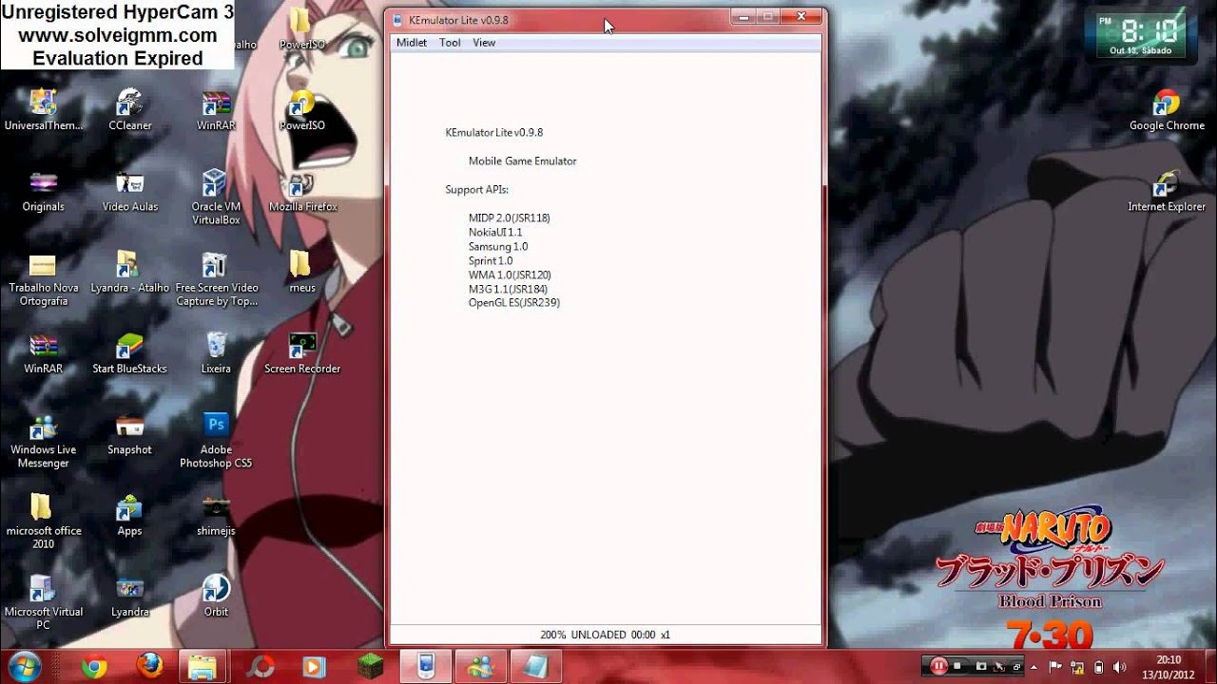Stop the screen recording
The width and height of the screenshot is (1217, 684).
(958, 666)
